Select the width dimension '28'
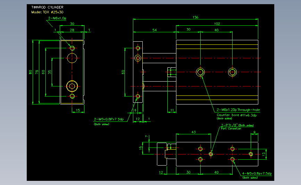Image resolution: width=301 pixels, height=185 pixels. click(72, 30)
